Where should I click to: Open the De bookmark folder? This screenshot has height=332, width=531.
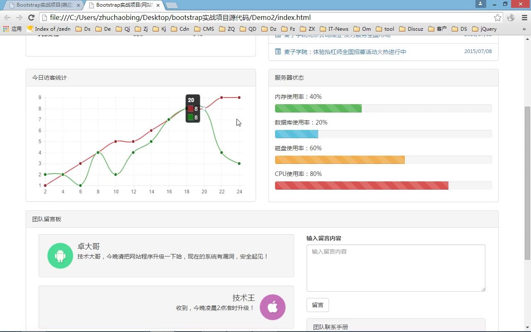[103, 29]
